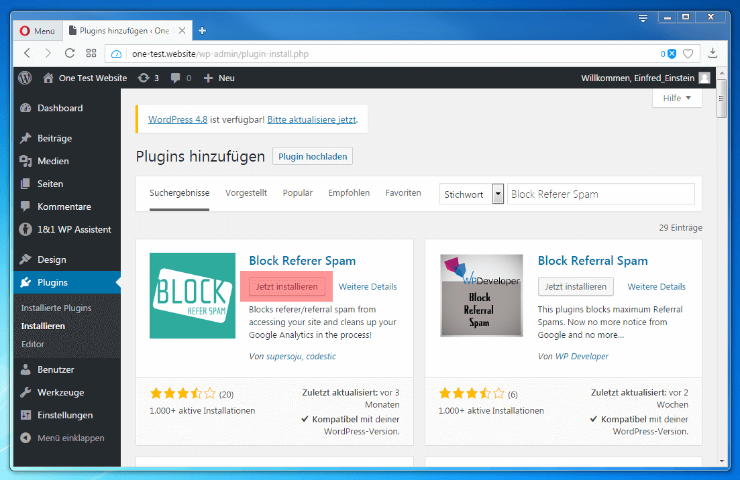Click the page scrollbar down arrow
Viewport: 740px width, 480px height.
coord(722,461)
